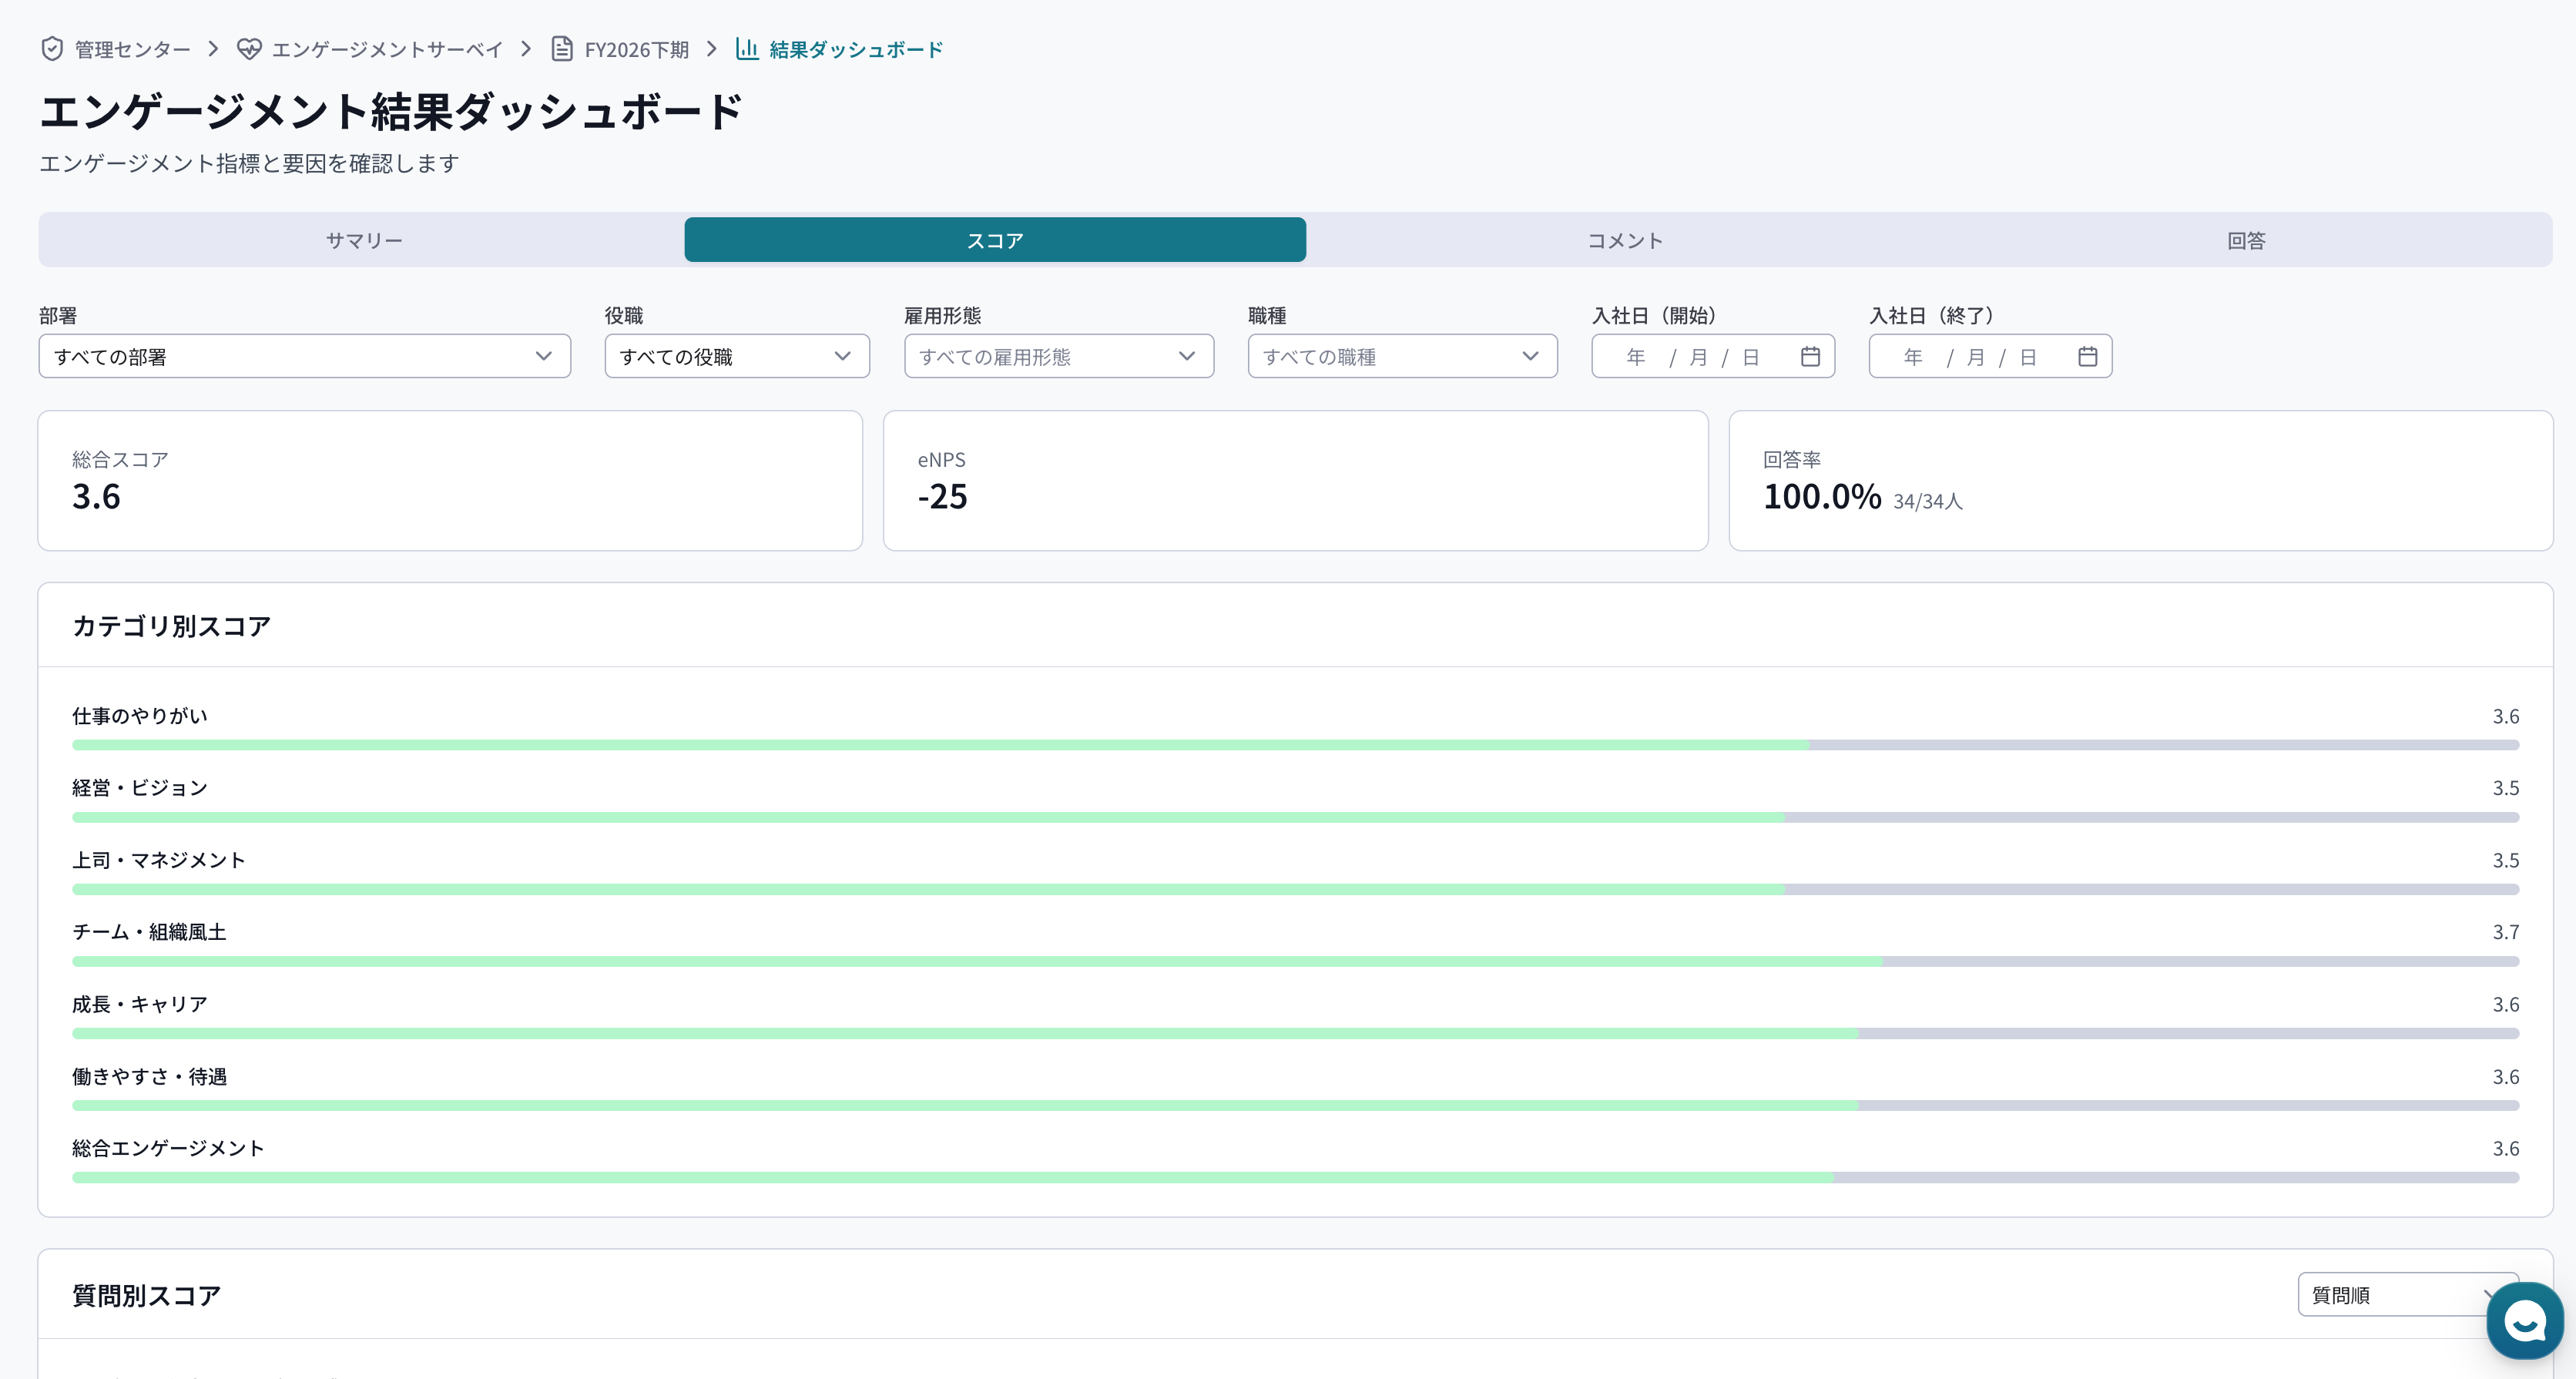Switch to the コメント tab
The height and width of the screenshot is (1379, 2576).
tap(1624, 239)
